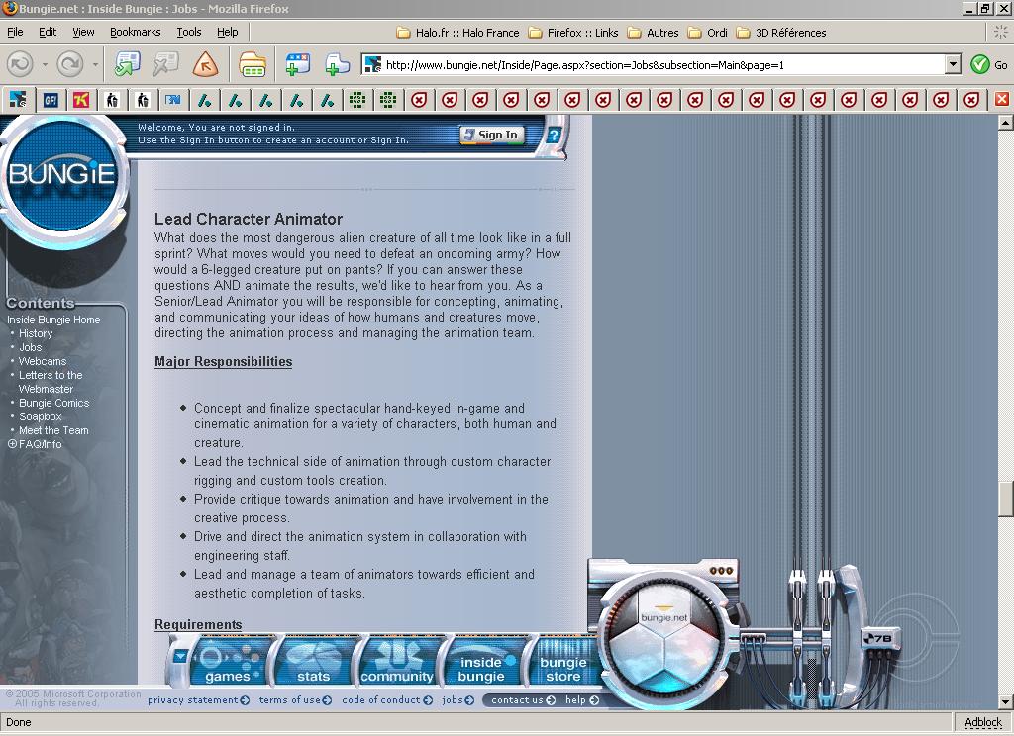Open the Back button history dropdown arrow
Screen dimensions: 1014x736
point(45,64)
